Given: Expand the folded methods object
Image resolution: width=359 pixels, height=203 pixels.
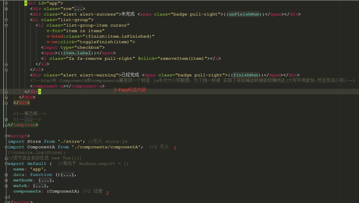Looking at the screenshot, I should [6, 180].
